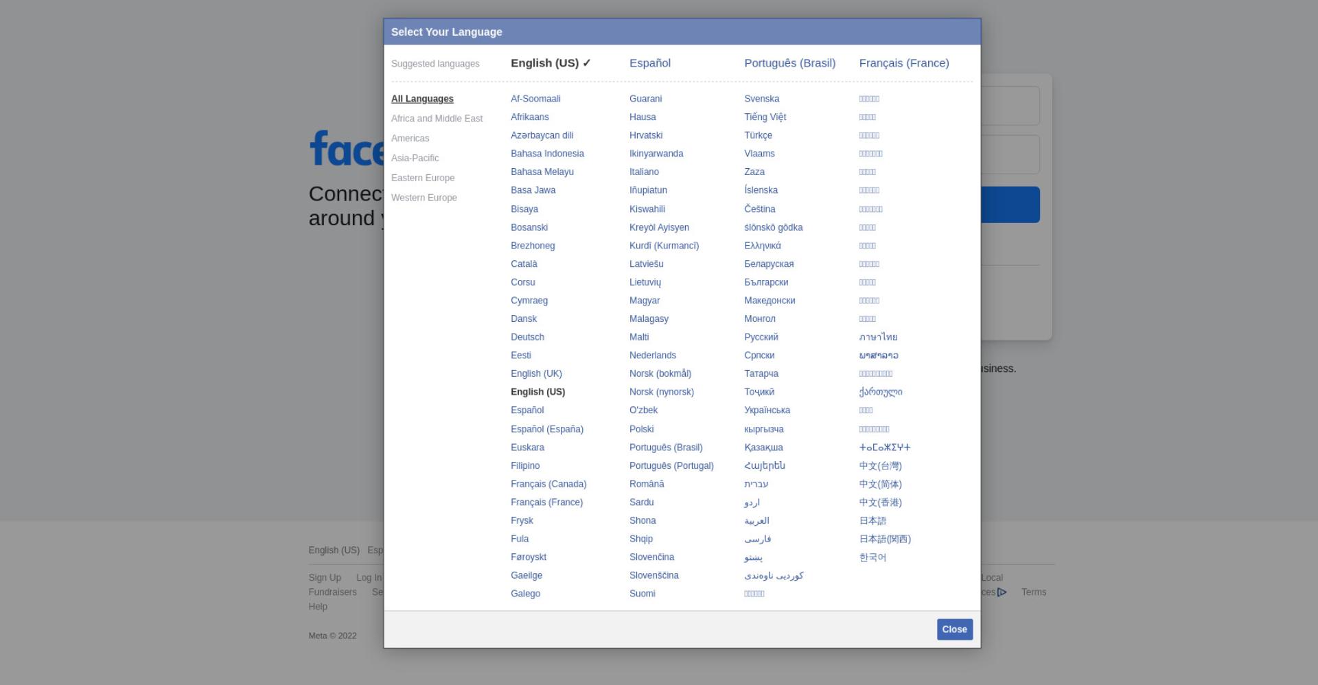Choose Bahasa Indonesia
The height and width of the screenshot is (685, 1318).
547,154
